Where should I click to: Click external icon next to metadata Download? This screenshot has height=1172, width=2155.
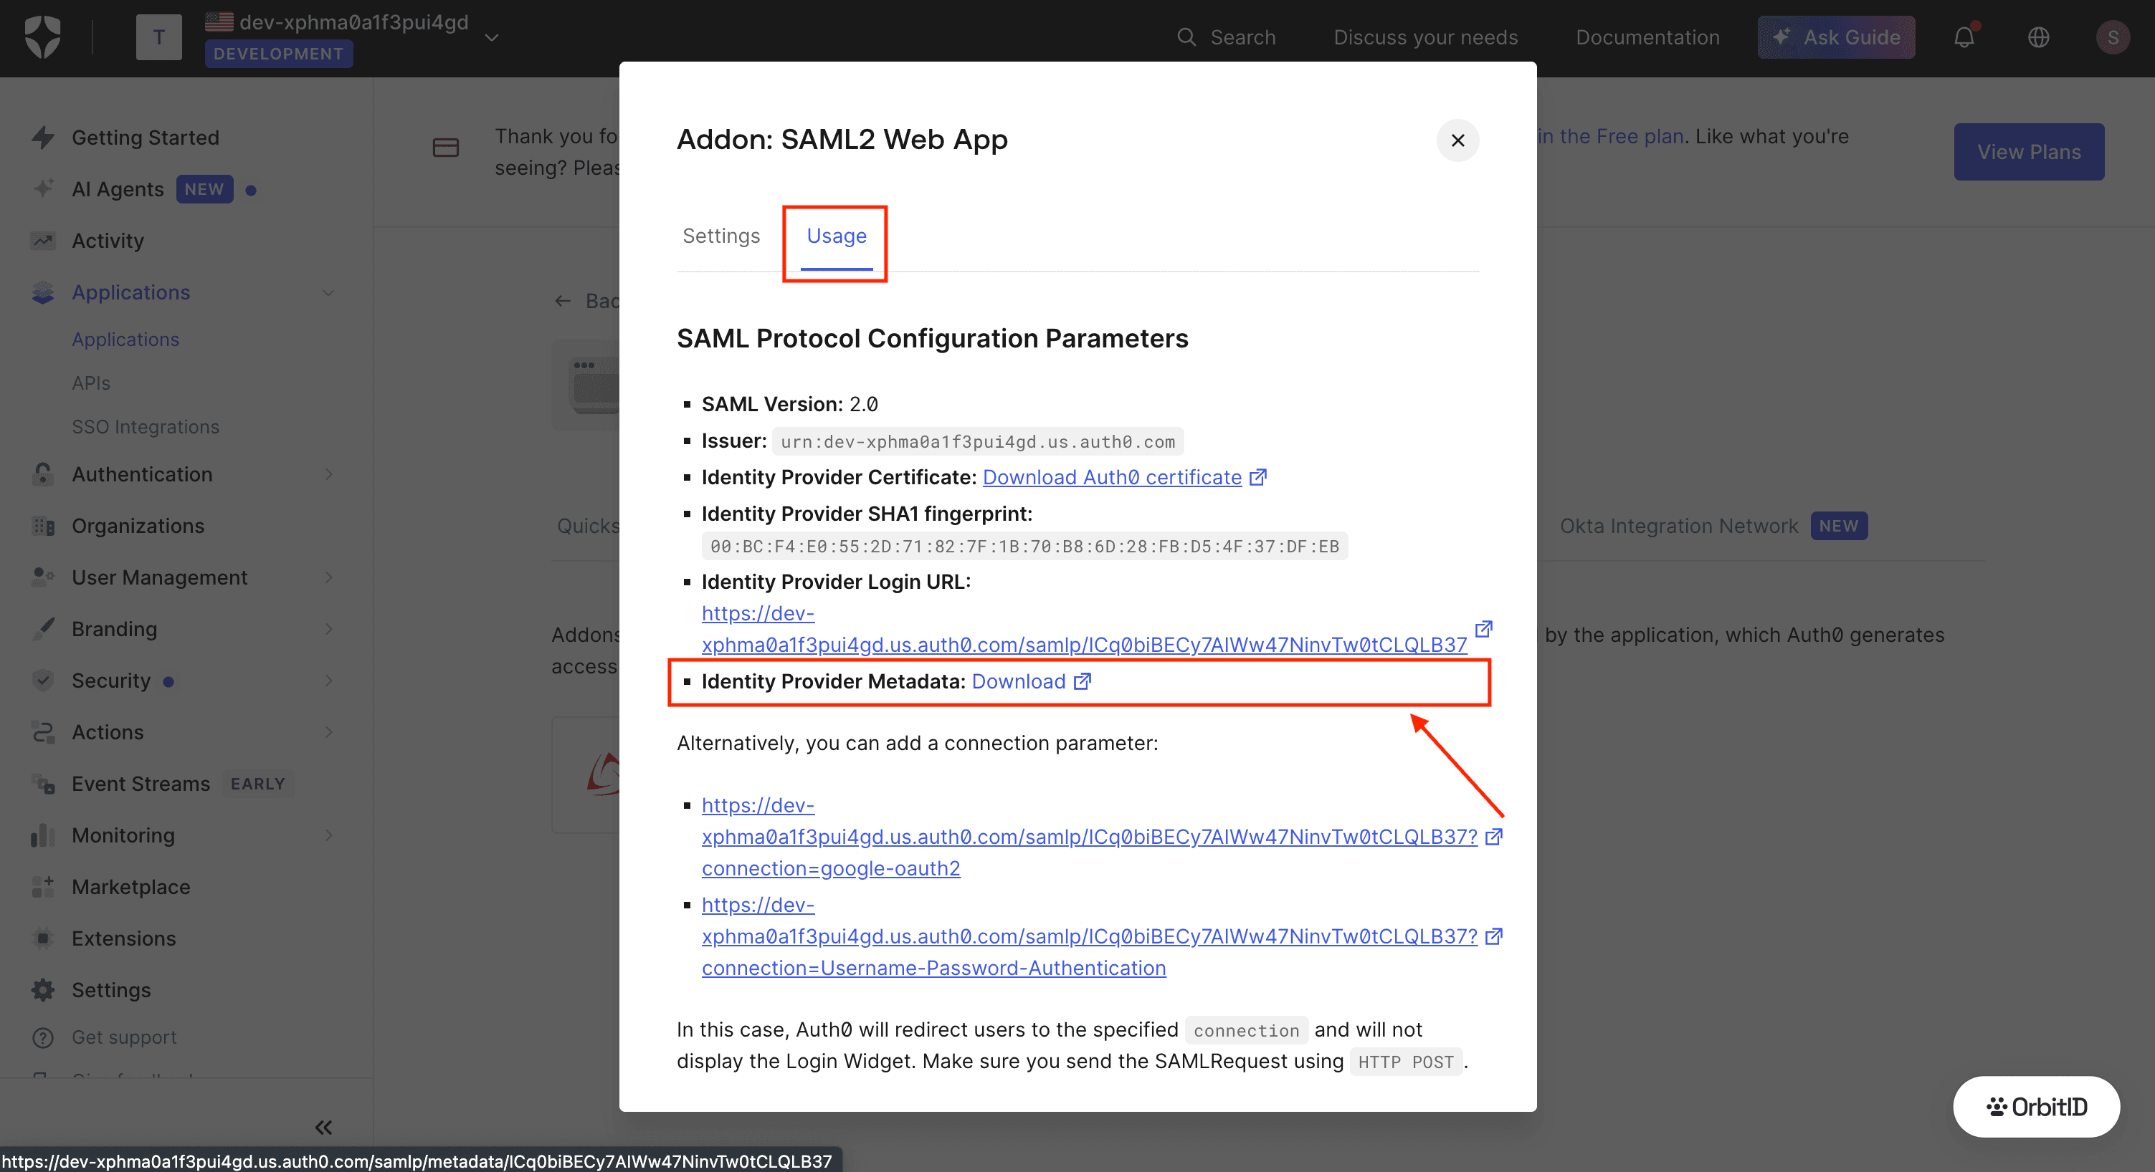[1083, 681]
